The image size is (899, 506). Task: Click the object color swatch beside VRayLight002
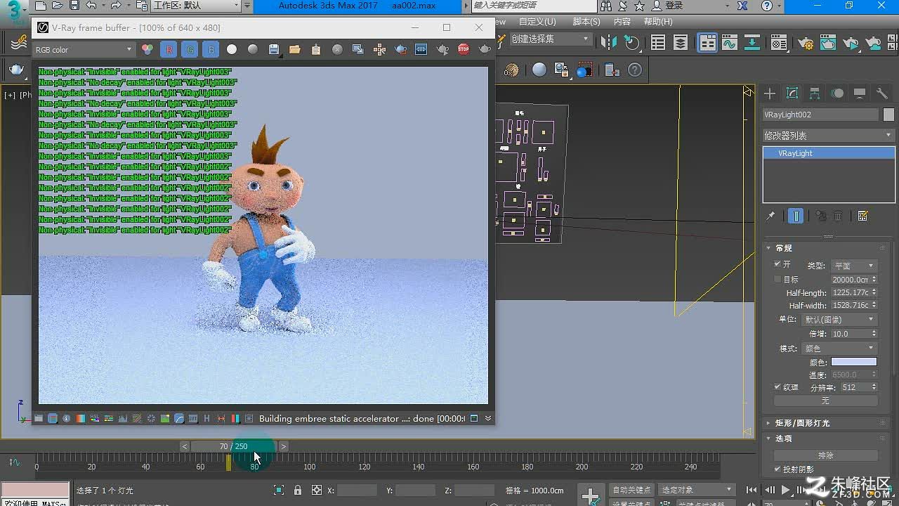888,115
